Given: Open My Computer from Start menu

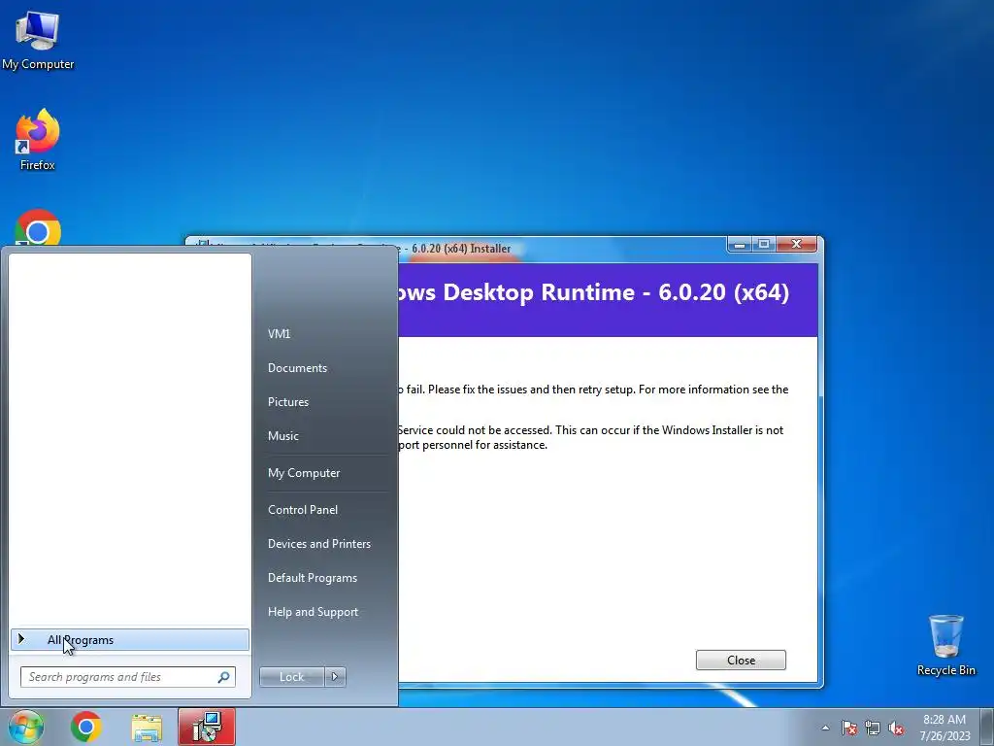Looking at the screenshot, I should 304,473.
